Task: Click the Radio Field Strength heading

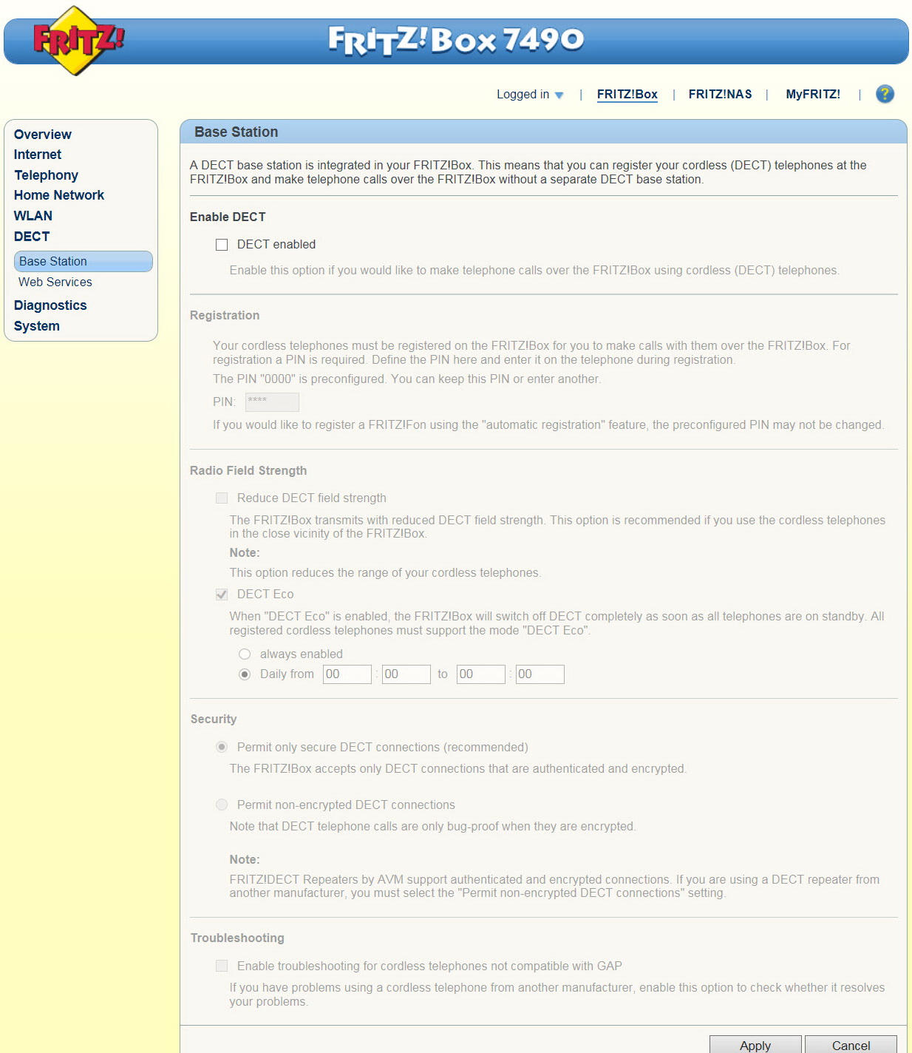Action: (248, 470)
